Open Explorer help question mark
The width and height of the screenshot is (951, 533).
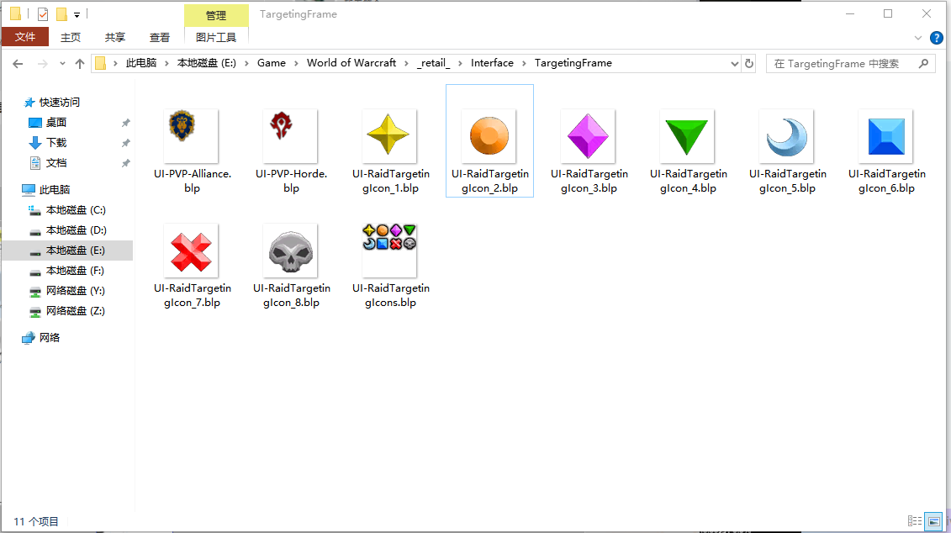point(937,38)
